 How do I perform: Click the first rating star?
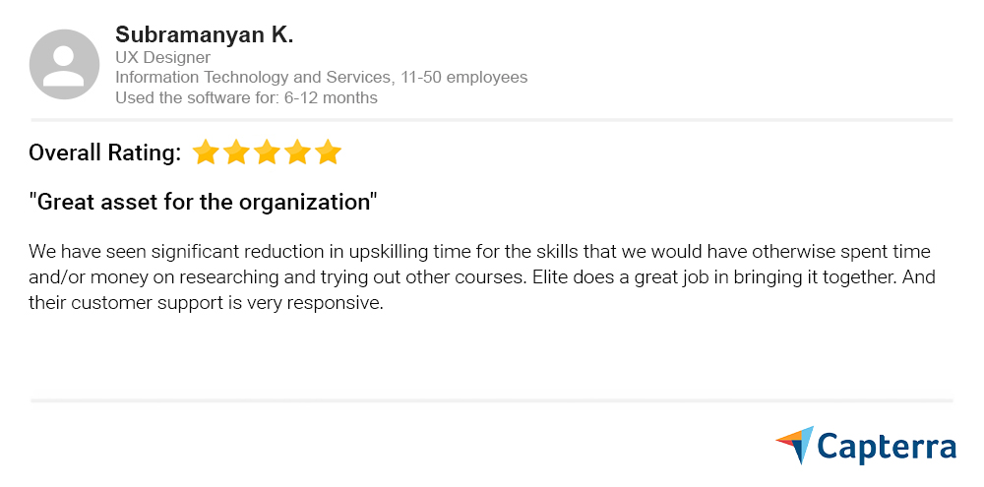click(205, 152)
